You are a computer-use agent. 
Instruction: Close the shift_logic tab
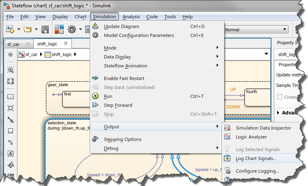[65, 43]
